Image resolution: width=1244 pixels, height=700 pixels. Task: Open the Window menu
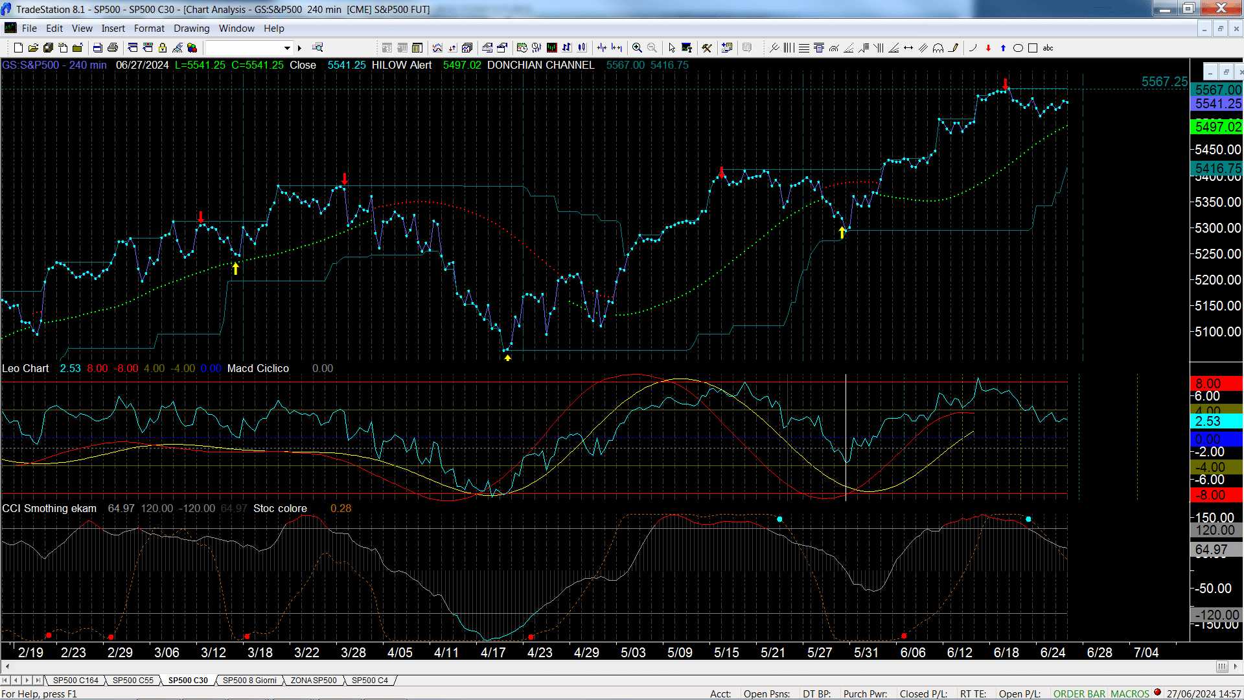(x=236, y=29)
